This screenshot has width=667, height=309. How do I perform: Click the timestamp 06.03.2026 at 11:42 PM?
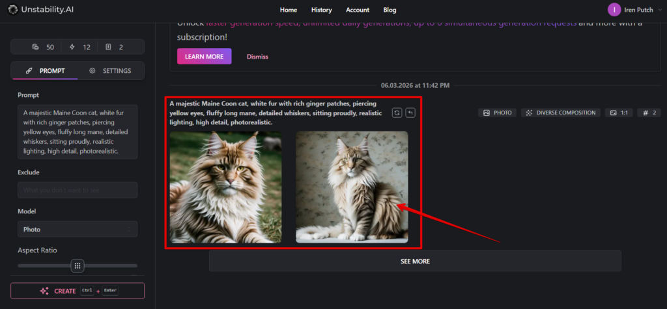click(415, 85)
